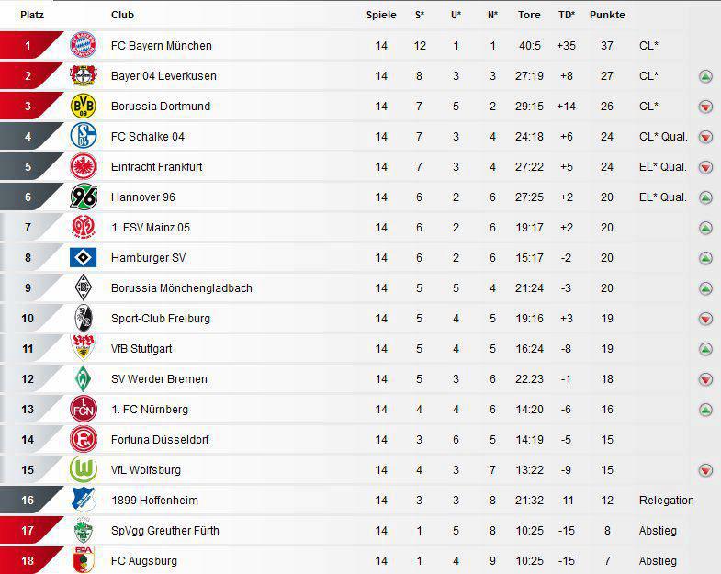Open the Eintracht Frankfurt eagle logo
Screen dimensions: 721x574
tap(84, 166)
